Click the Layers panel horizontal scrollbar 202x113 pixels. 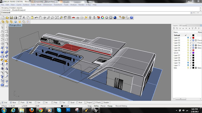pos(181,99)
